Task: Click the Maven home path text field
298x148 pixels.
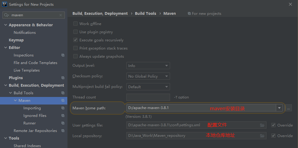Action: coord(201,108)
